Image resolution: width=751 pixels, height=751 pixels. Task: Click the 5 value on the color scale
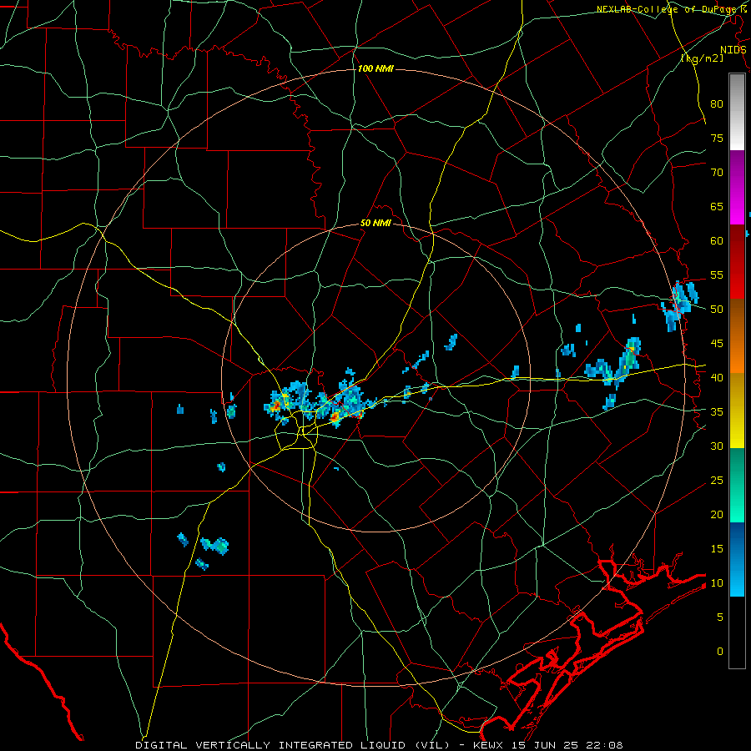tap(720, 617)
